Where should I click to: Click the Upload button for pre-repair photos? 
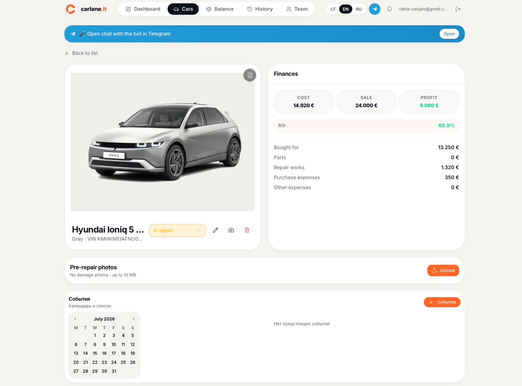(443, 270)
